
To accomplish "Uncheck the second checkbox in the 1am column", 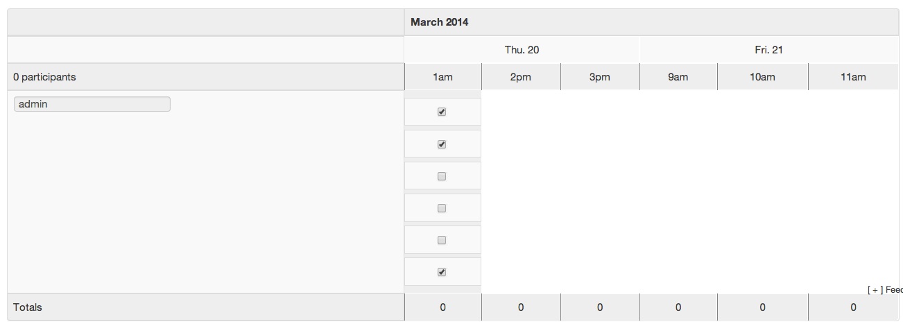I will tap(442, 144).
